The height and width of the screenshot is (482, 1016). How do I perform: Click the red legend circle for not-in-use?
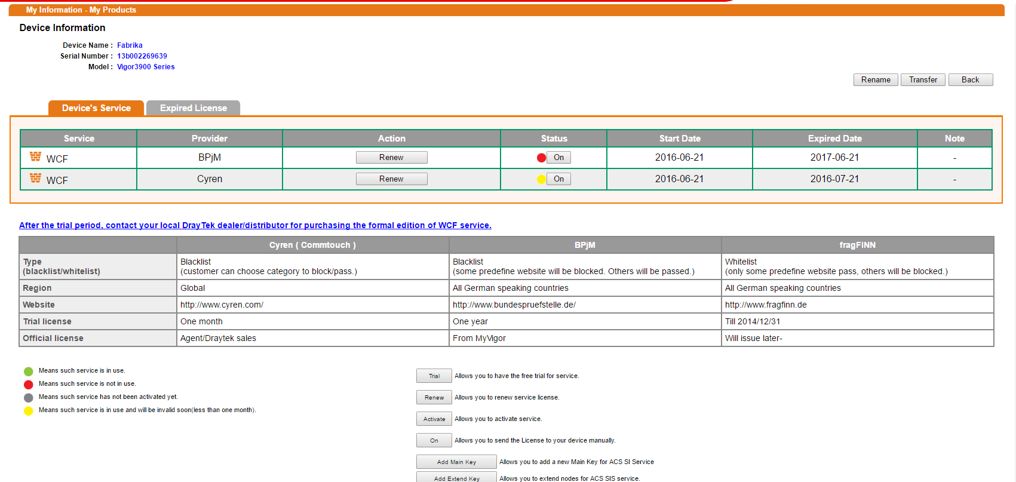point(28,385)
